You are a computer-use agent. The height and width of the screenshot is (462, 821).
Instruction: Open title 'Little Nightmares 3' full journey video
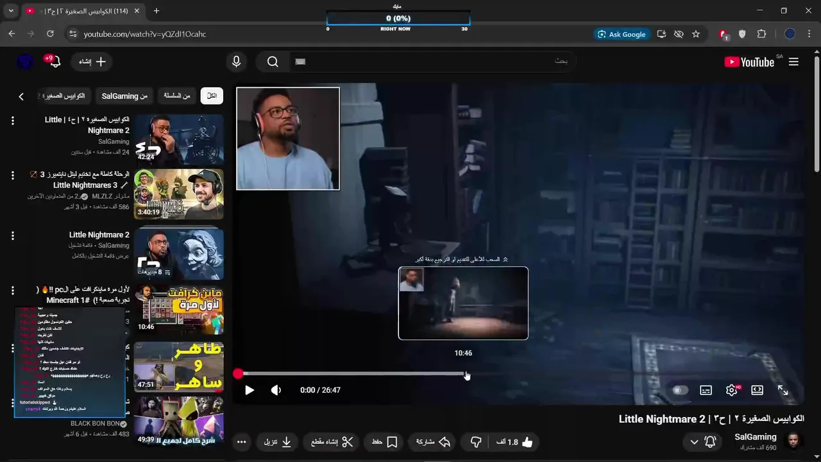point(80,180)
